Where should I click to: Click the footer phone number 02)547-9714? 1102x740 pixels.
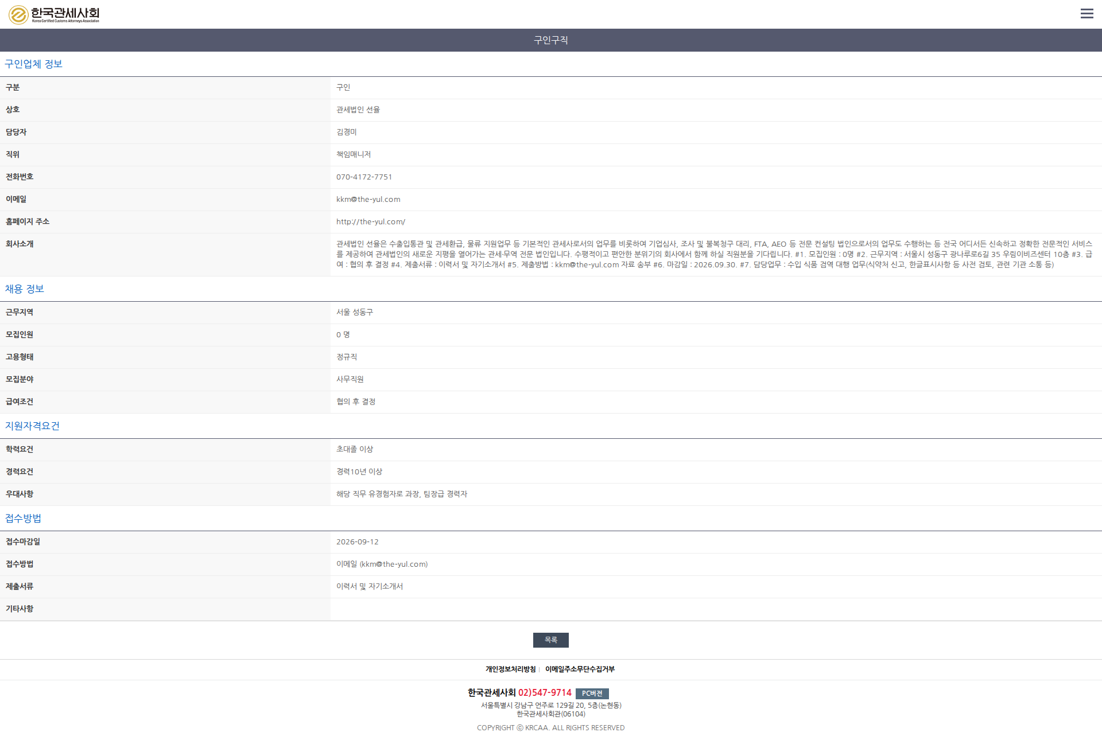click(545, 693)
